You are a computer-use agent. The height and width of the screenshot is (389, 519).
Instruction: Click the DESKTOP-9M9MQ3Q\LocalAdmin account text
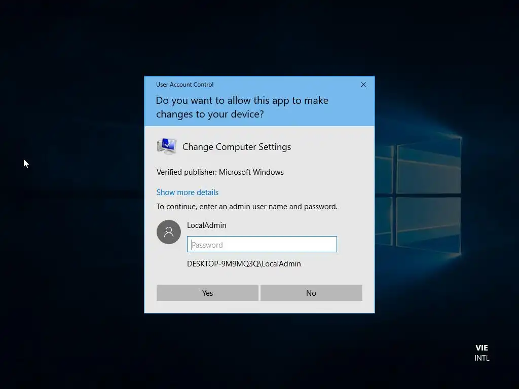244,263
